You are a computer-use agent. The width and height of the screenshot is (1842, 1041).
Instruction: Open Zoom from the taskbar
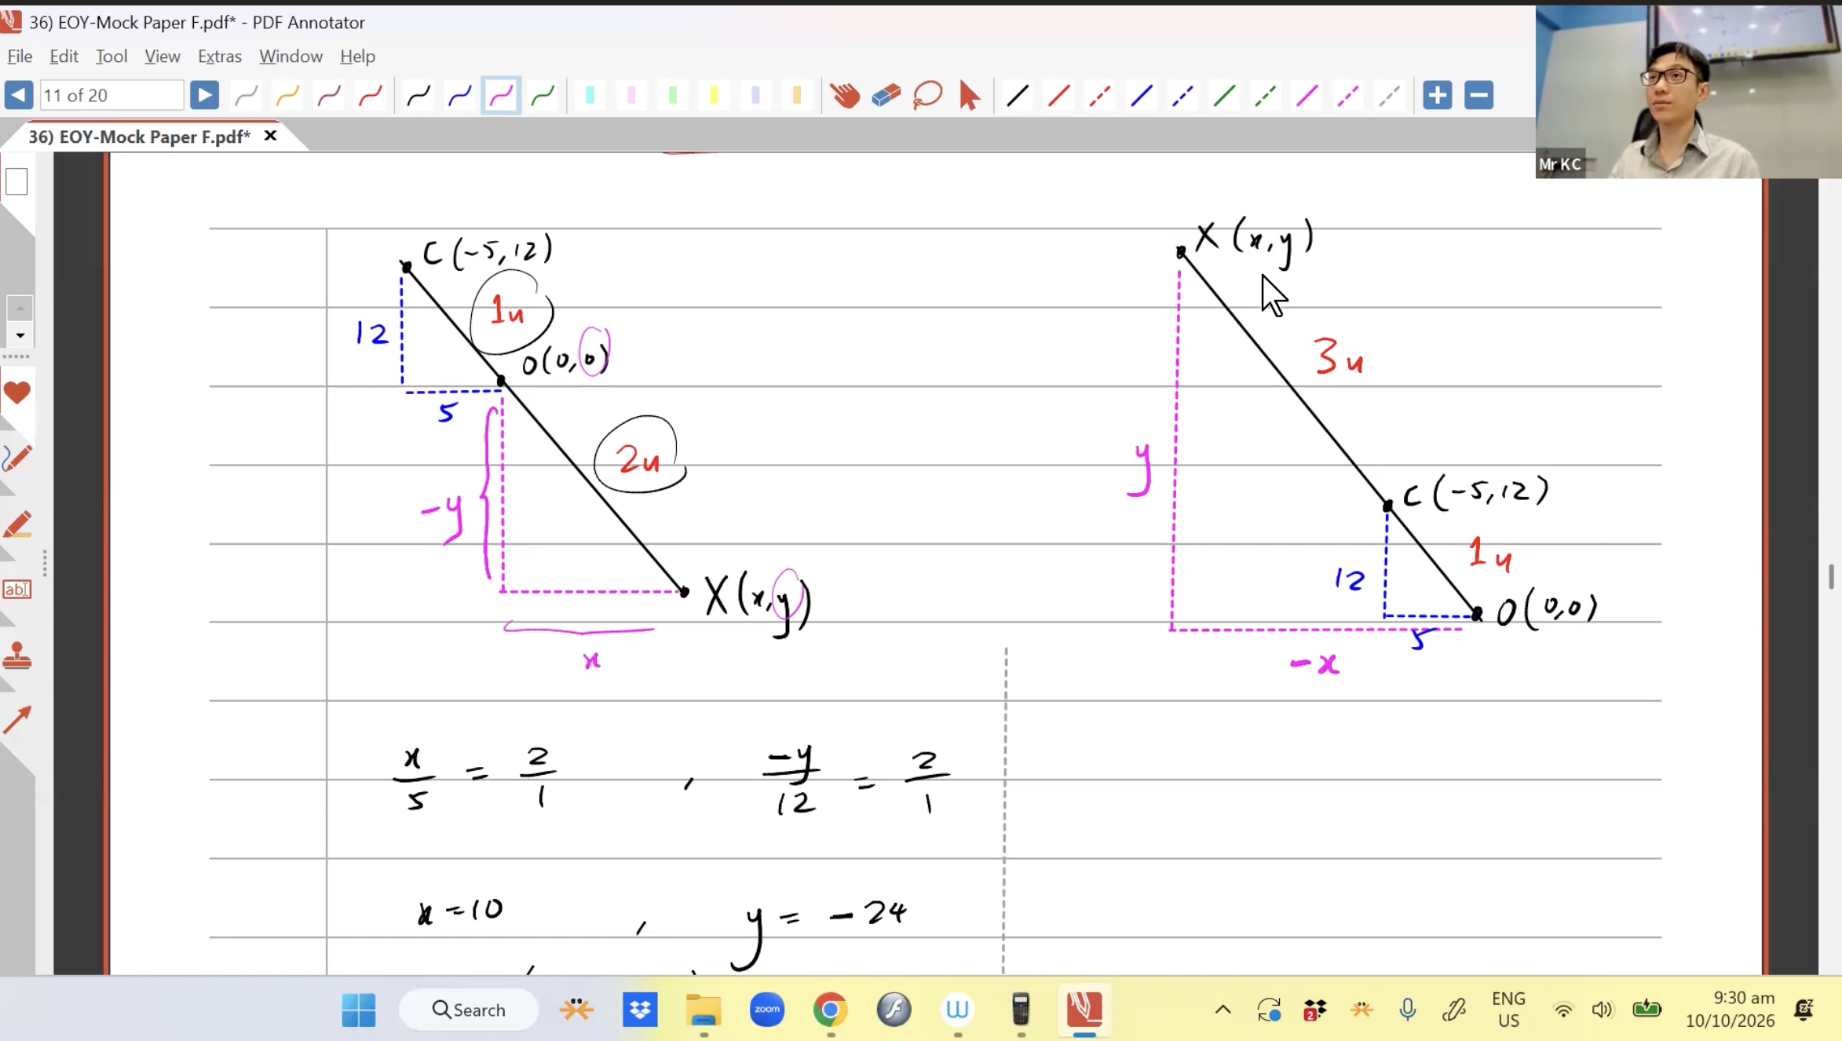[767, 1010]
